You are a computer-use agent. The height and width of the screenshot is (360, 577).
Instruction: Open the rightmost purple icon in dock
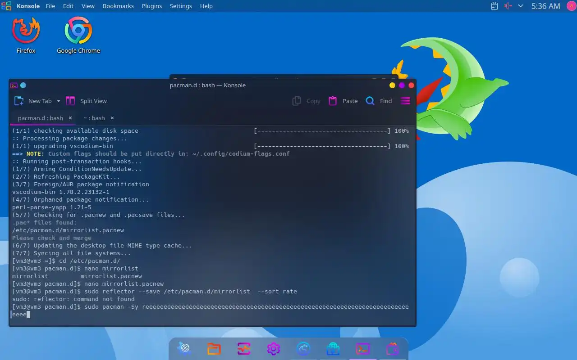(x=393, y=349)
